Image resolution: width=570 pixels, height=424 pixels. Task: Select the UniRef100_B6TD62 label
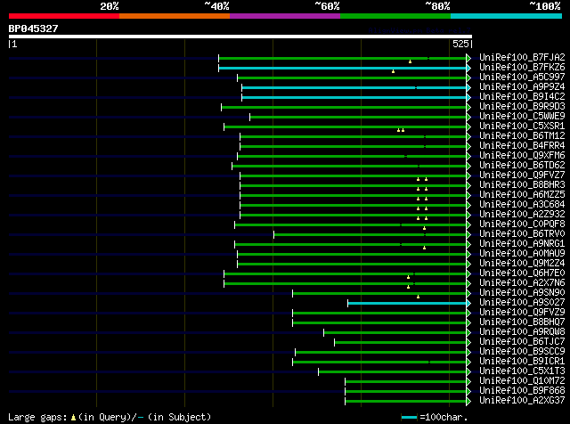(x=522, y=166)
